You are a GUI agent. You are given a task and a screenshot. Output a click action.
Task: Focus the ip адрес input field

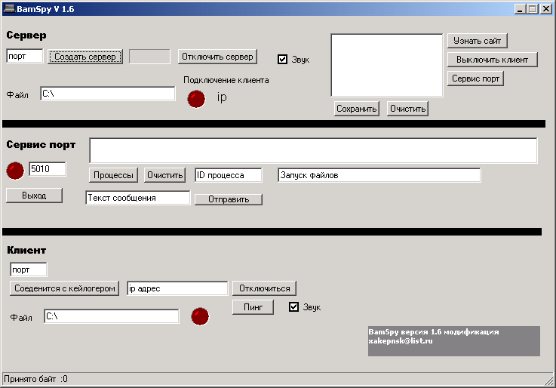[177, 288]
